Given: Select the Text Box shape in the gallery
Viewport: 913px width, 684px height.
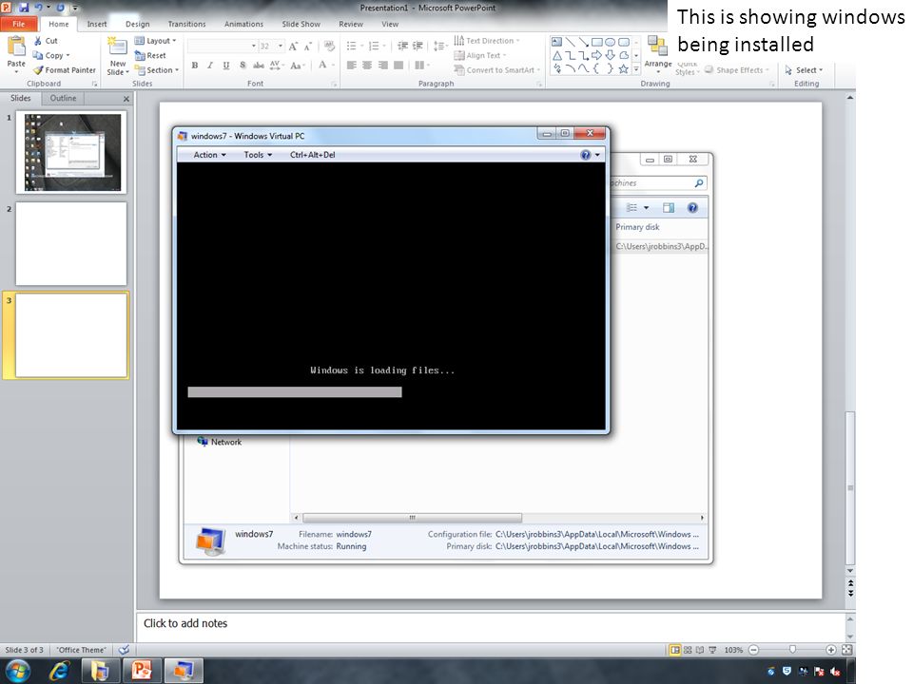Looking at the screenshot, I should tap(557, 42).
